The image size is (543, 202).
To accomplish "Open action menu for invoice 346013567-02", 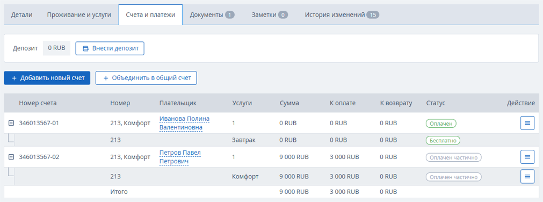I will pyautogui.click(x=527, y=157).
